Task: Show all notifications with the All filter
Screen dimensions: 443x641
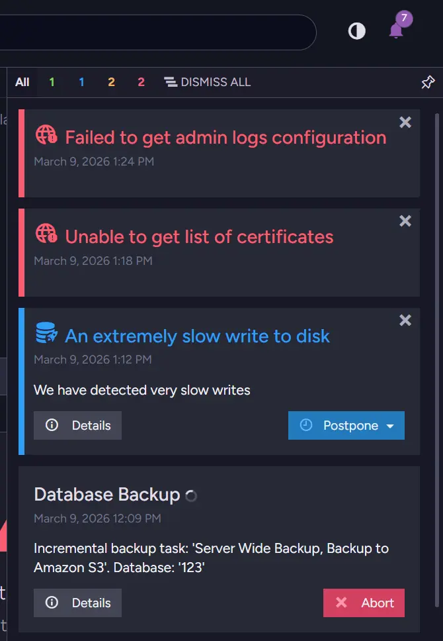Action: tap(22, 82)
